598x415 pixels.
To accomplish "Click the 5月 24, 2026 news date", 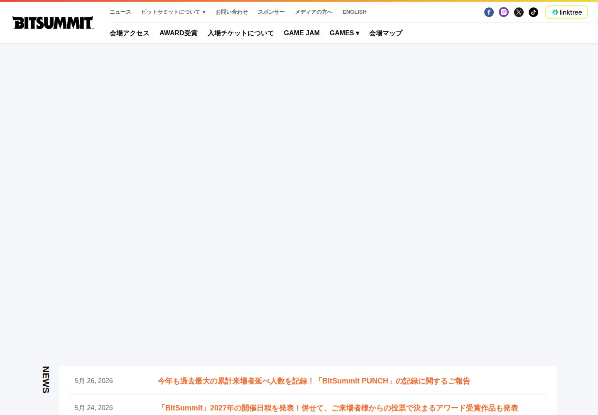I will click(x=94, y=408).
